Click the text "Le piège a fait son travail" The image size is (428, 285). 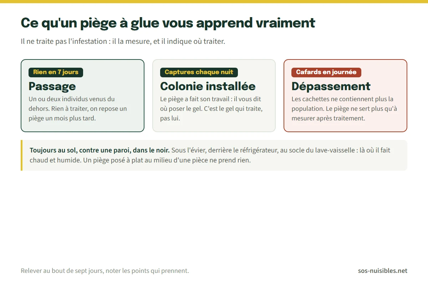pos(194,99)
